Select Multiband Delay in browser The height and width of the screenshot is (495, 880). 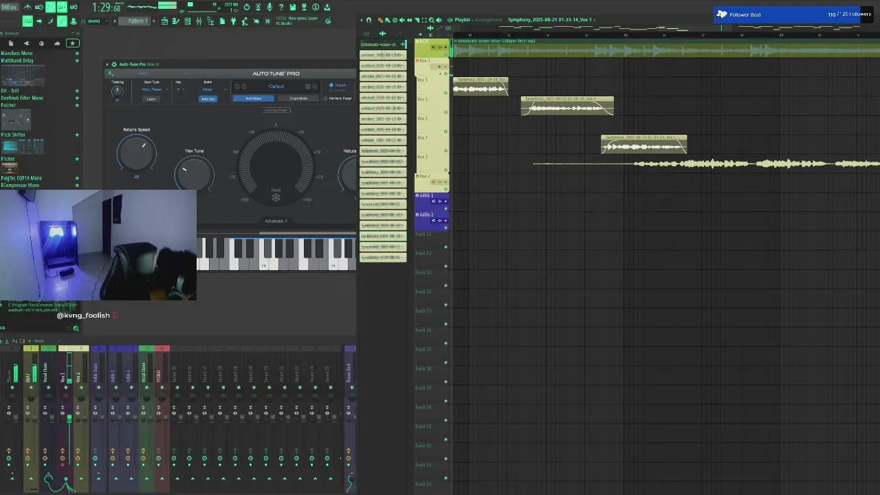tap(17, 60)
